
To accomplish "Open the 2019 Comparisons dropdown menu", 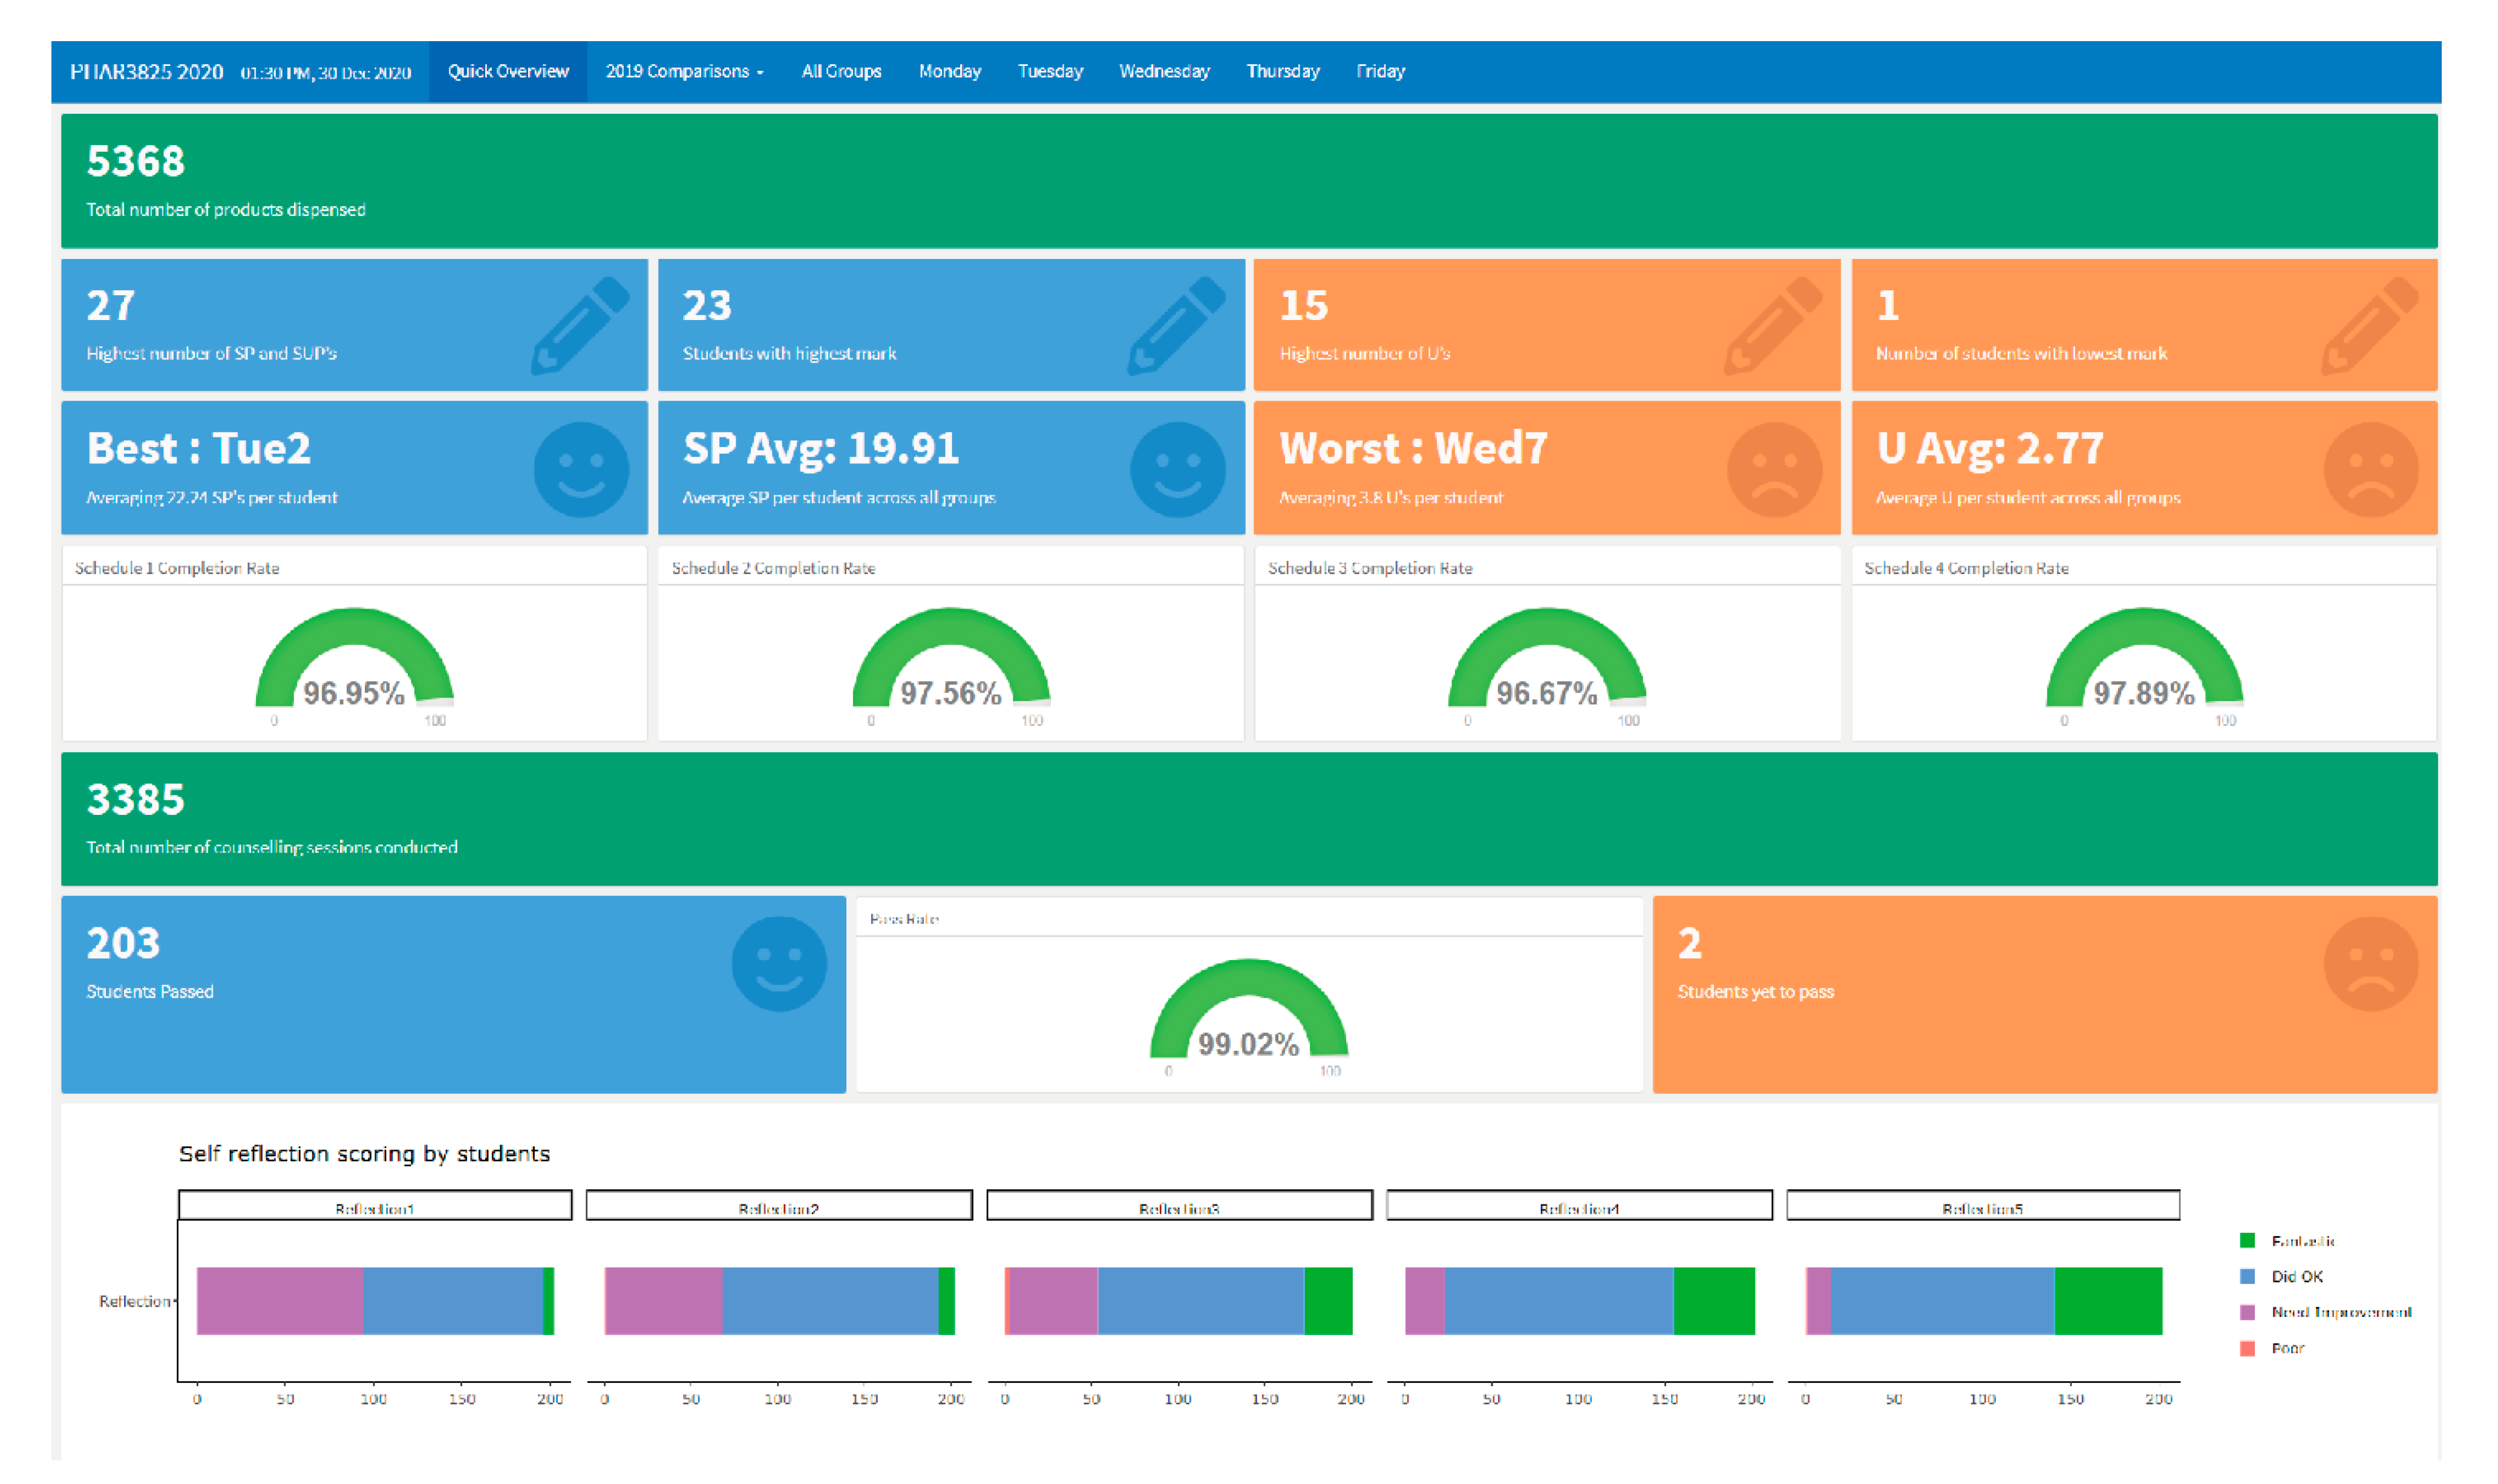I will pos(684,71).
